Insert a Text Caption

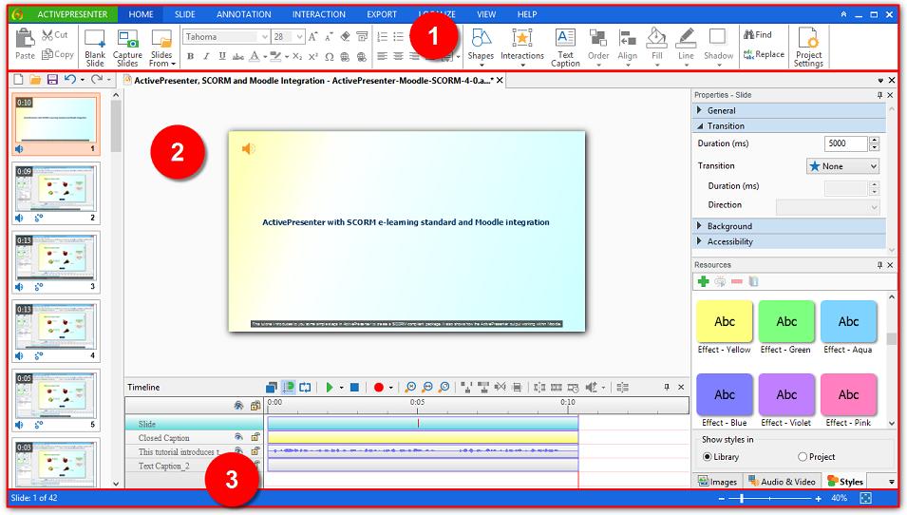click(565, 48)
